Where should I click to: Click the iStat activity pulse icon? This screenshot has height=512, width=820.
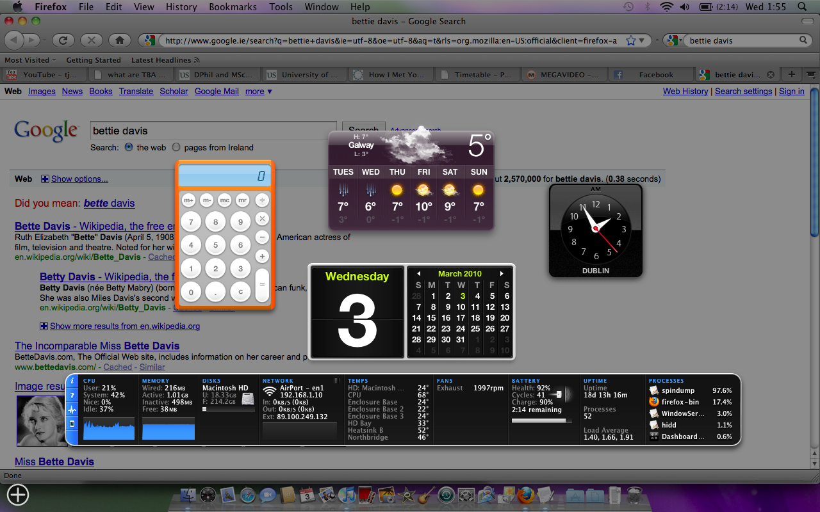point(72,410)
